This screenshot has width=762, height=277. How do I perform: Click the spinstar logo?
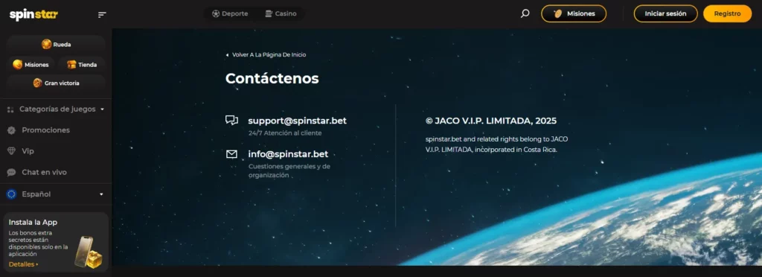pyautogui.click(x=33, y=15)
